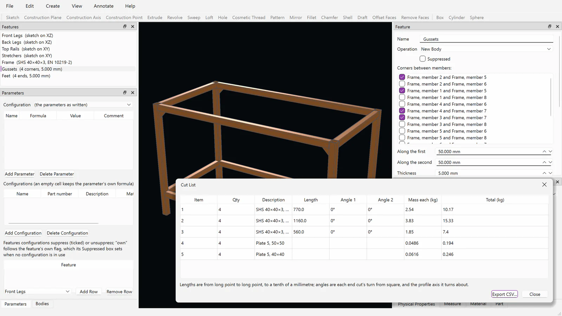562x316 pixels.
Task: Launch the Cylinder primitive tool
Action: tap(457, 18)
